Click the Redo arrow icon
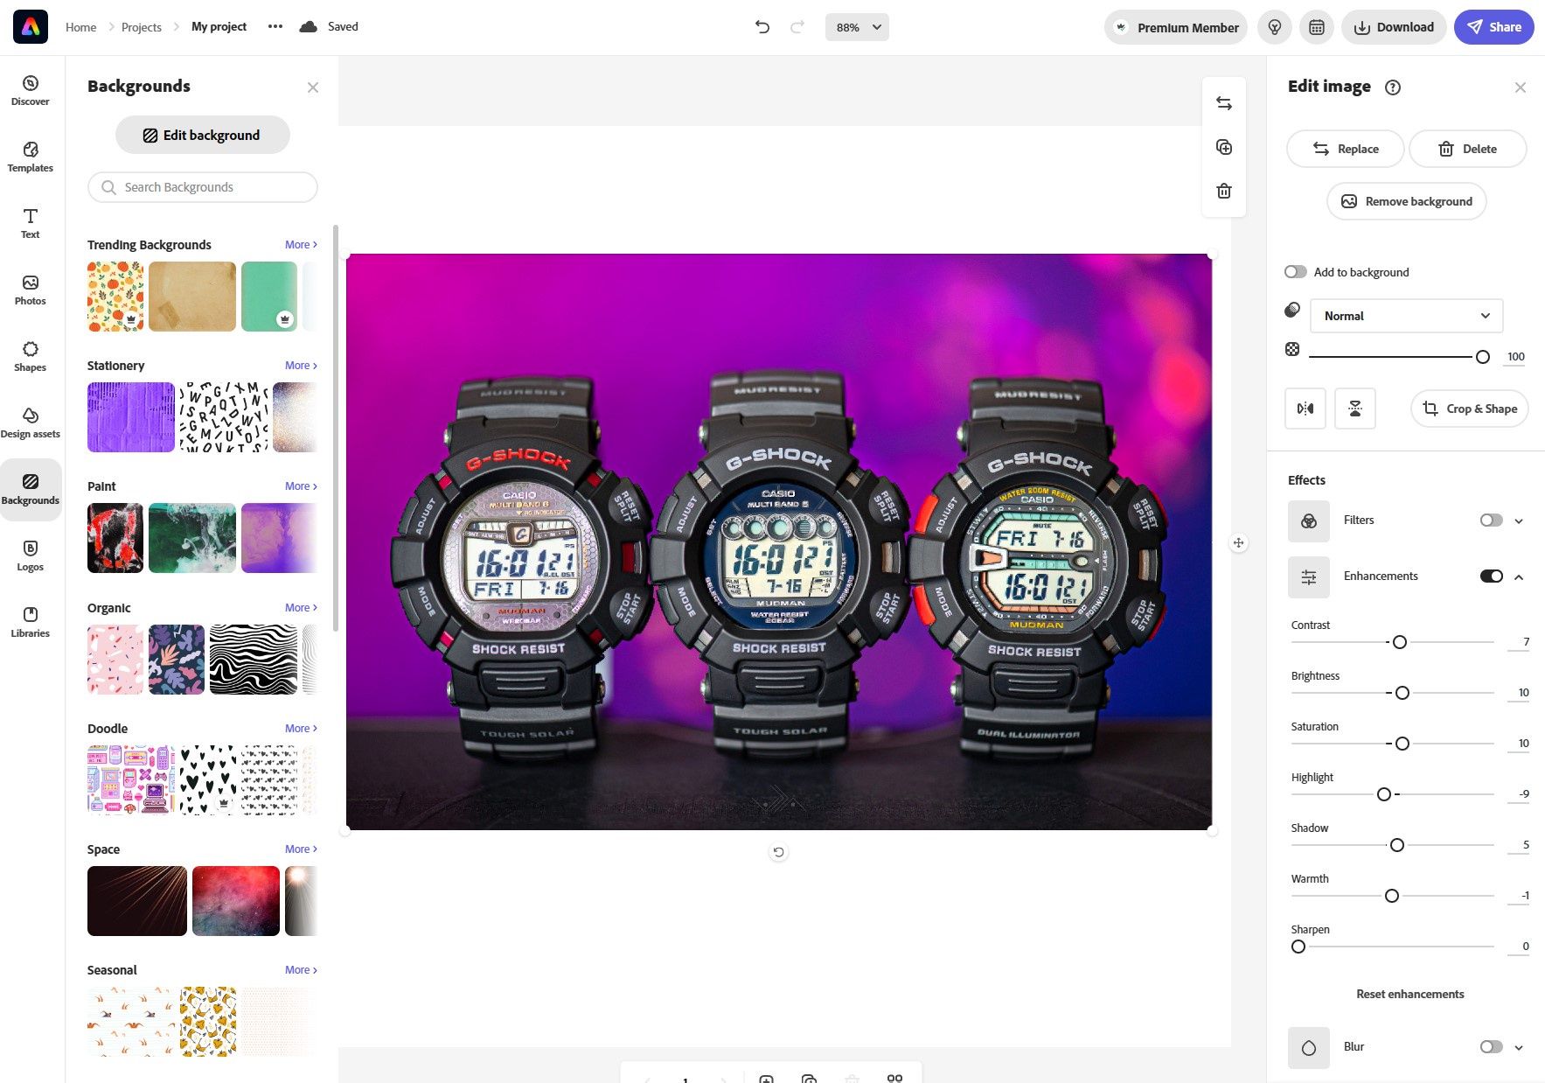 click(797, 27)
